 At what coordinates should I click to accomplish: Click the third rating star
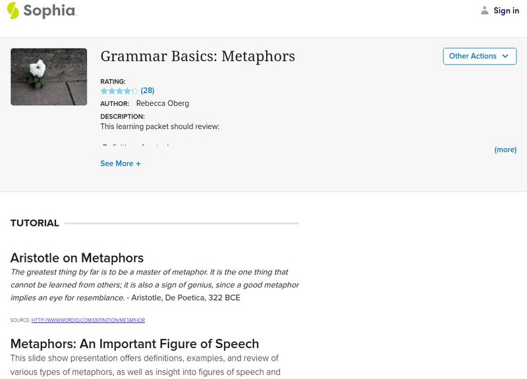tap(119, 91)
